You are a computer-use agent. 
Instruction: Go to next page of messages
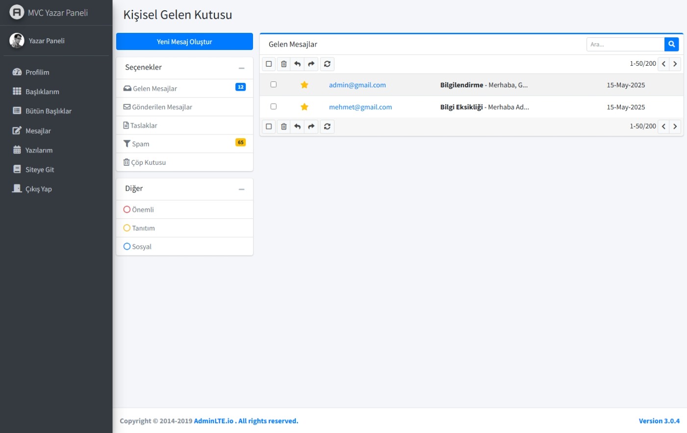[x=675, y=64]
